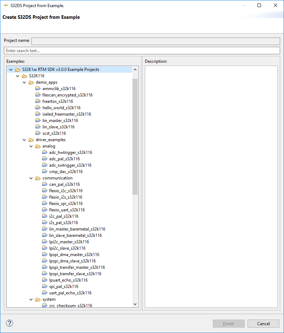The height and width of the screenshot is (333, 284).
Task: Select the driver_examples folder label
Action: (51, 140)
